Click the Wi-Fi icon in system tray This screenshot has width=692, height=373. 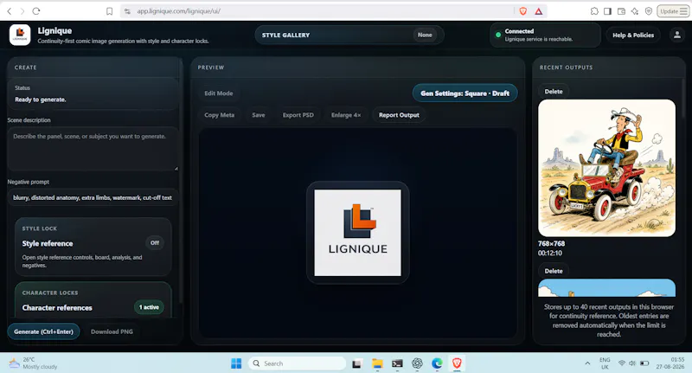pos(621,363)
